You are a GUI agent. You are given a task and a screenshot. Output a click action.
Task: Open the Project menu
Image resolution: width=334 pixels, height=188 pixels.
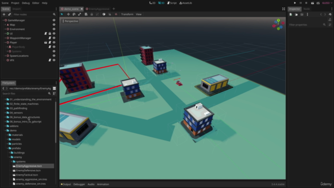15,3
